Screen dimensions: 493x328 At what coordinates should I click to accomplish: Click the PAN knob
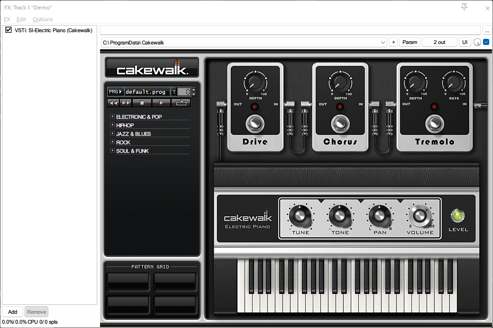point(380,216)
